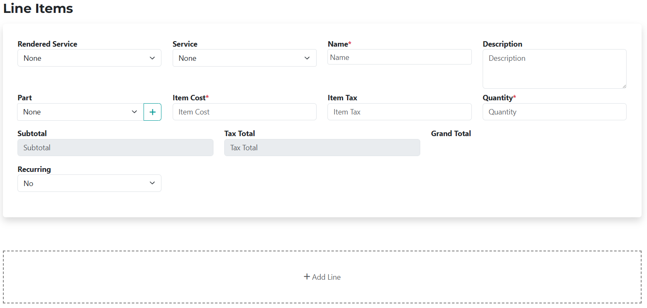
Task: Click the Description text area
Action: (x=554, y=69)
